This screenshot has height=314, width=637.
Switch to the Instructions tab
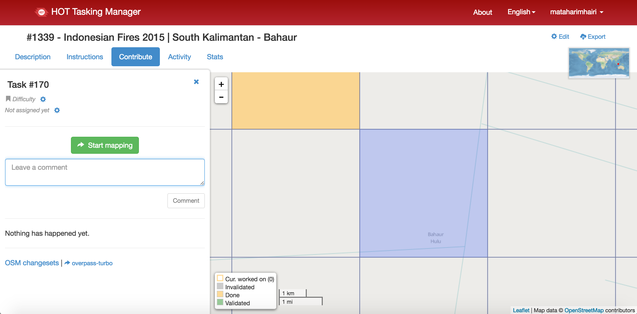85,57
